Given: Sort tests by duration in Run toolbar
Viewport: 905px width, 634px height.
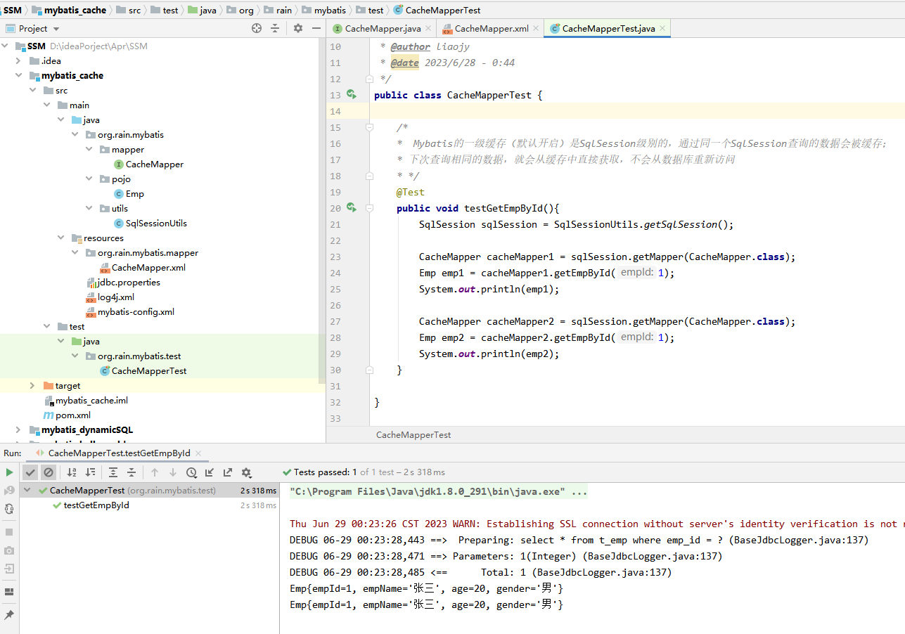Looking at the screenshot, I should tap(90, 472).
